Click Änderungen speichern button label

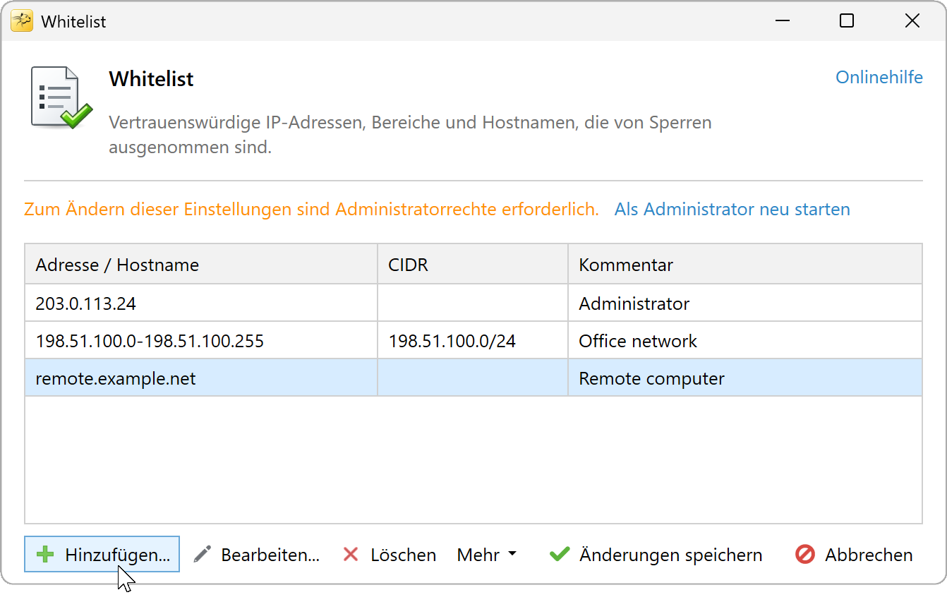pos(671,555)
